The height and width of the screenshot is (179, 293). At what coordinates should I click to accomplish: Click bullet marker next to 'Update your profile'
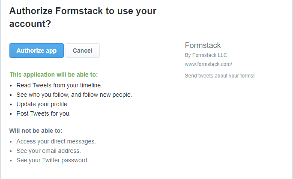coord(11,104)
